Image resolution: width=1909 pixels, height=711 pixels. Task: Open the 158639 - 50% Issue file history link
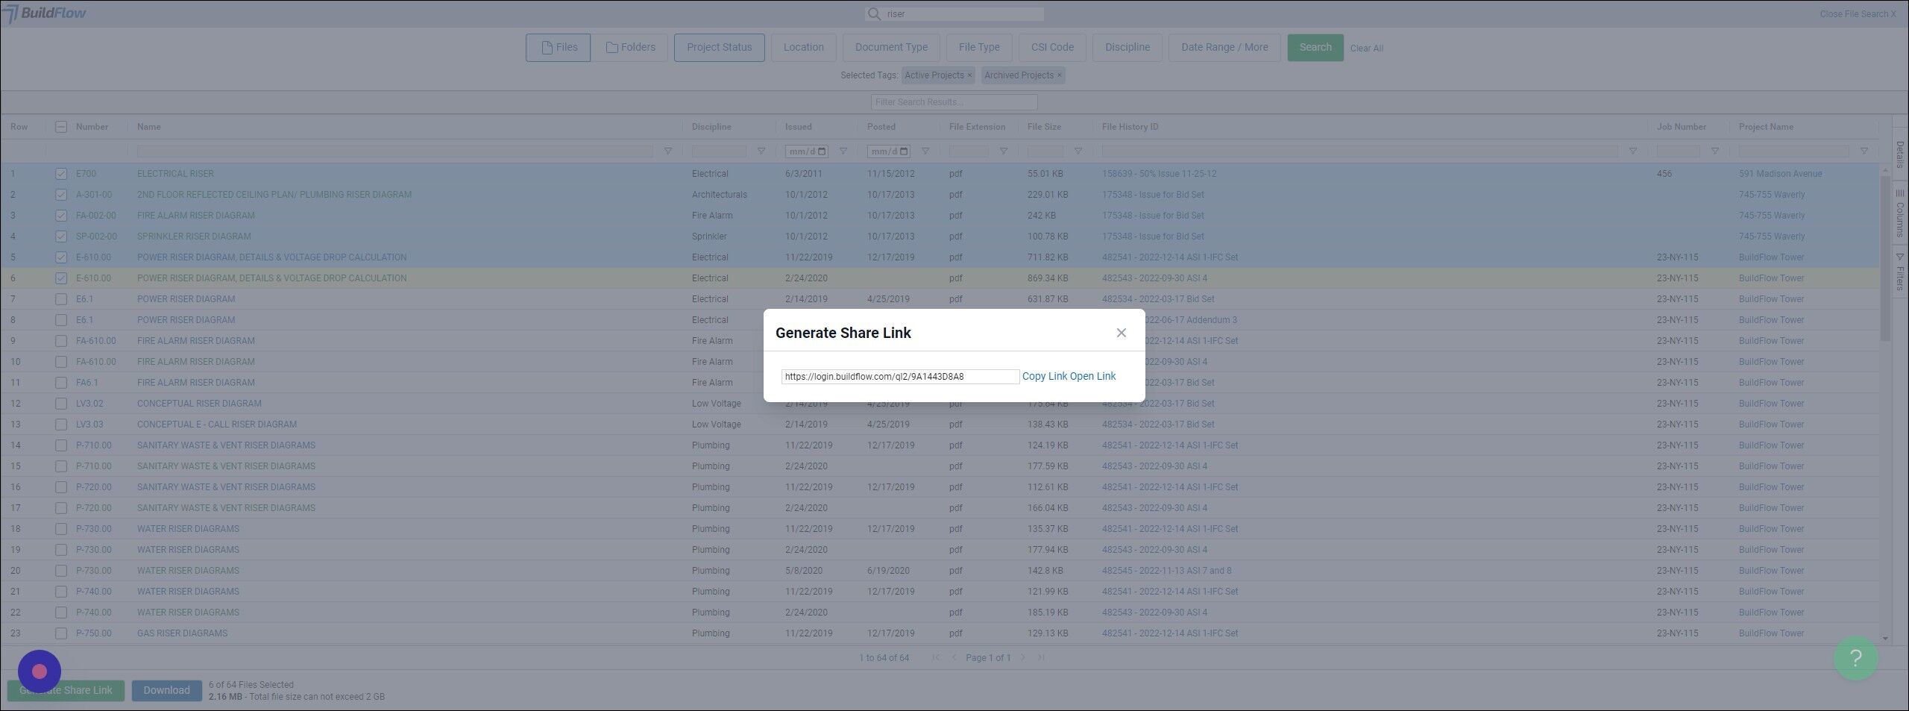point(1159,174)
